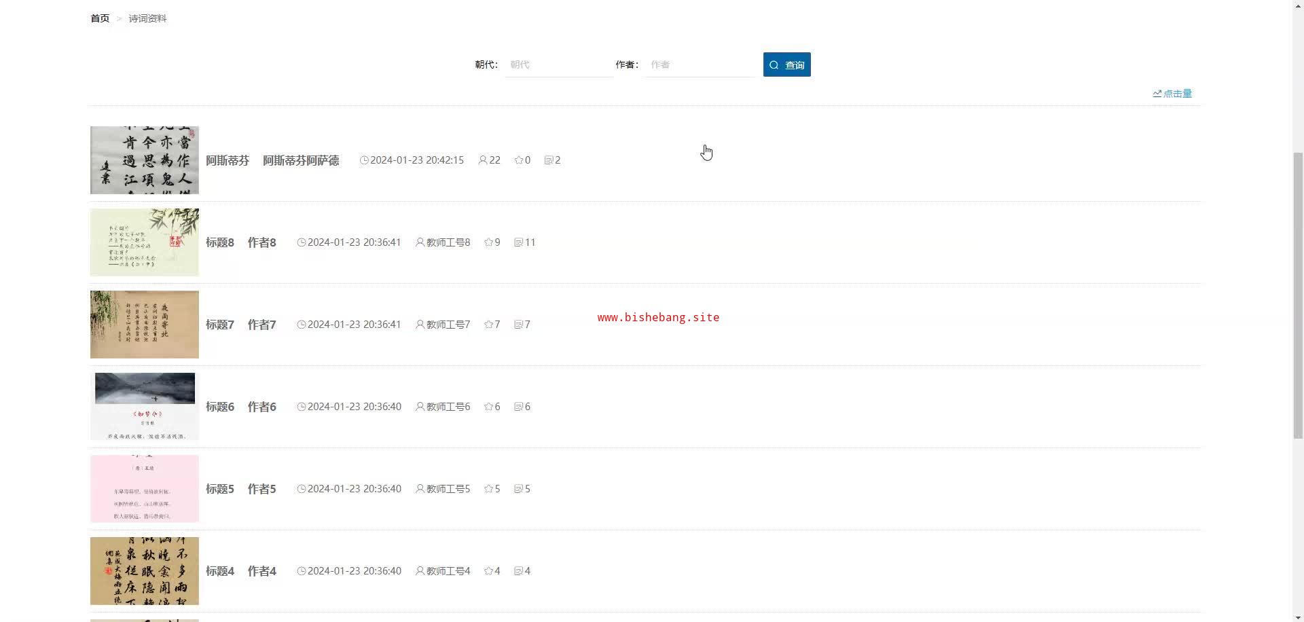Focus the 朝代 input field
The width and height of the screenshot is (1304, 622).
(558, 65)
